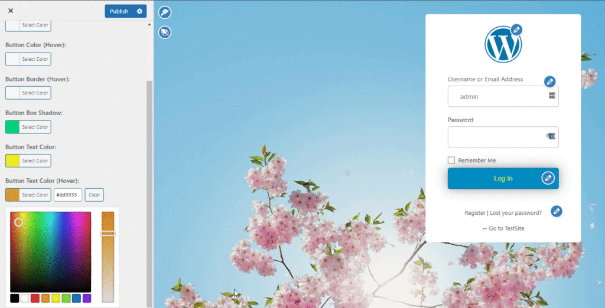Open publish settings gear
The width and height of the screenshot is (605, 308).
139,11
